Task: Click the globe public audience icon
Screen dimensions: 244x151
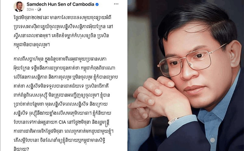Action: coord(39,9)
